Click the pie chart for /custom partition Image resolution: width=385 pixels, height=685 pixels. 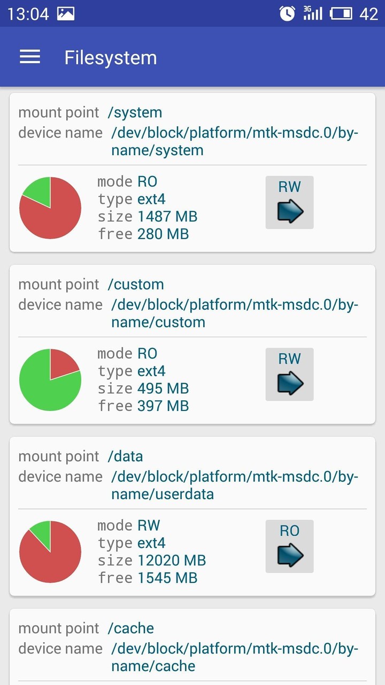(x=50, y=379)
